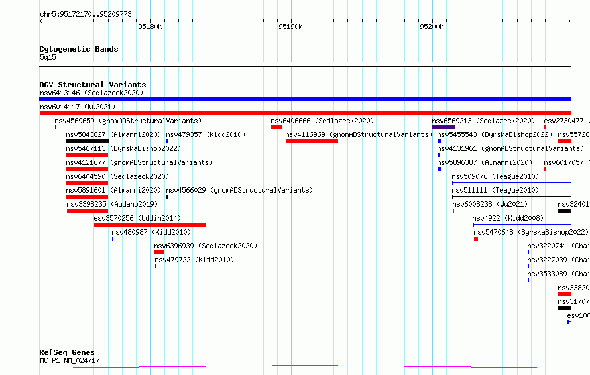Click the RefSeq Genes track title
Viewport: 590px width, 375px height.
(x=67, y=352)
